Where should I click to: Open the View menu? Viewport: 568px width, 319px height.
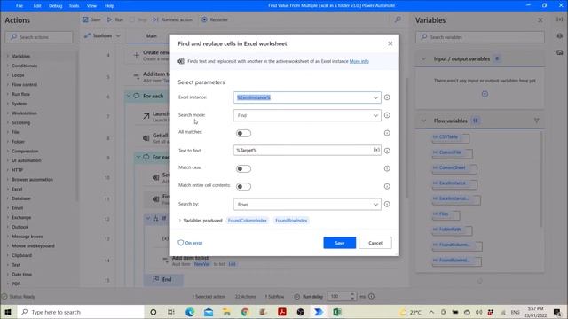point(91,6)
